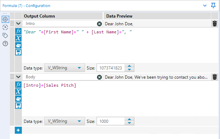The width and height of the screenshot is (220, 139).
Task: Open the Help question mark icon
Action: tap(5, 44)
